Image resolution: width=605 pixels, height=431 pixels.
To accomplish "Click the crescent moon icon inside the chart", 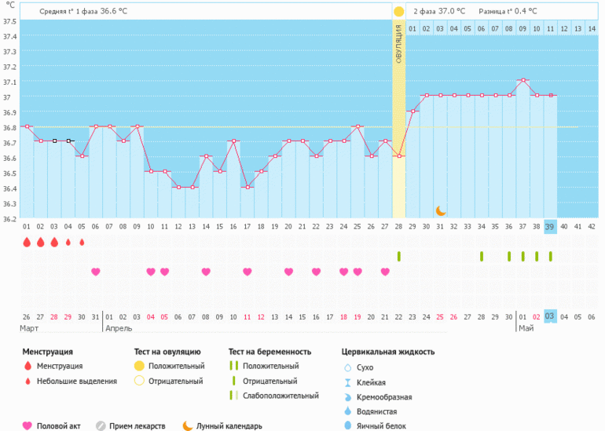I will click(441, 210).
